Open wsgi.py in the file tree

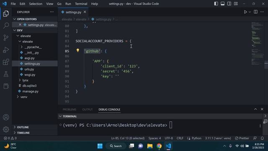(x=35, y=75)
